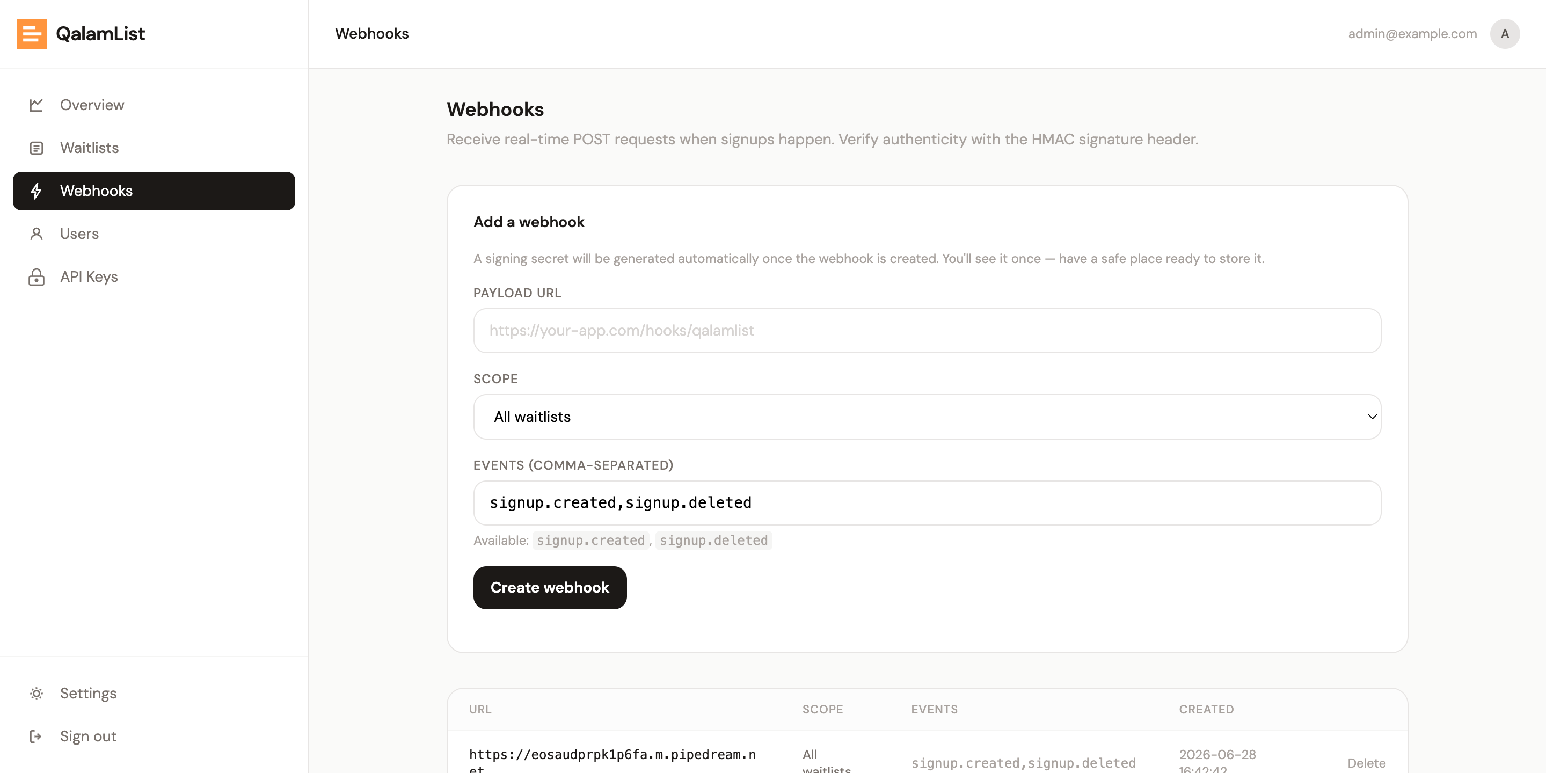
Task: Click the QalamList brand name text
Action: (100, 34)
